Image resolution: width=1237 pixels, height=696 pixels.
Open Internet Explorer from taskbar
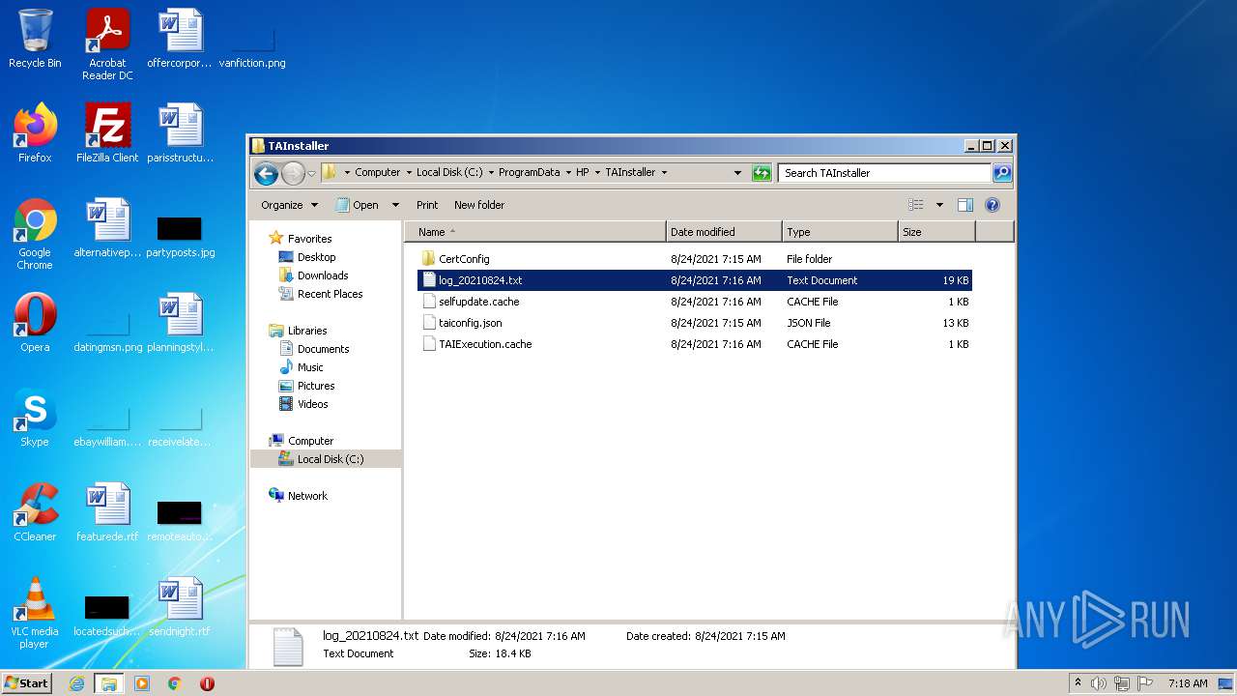[76, 683]
